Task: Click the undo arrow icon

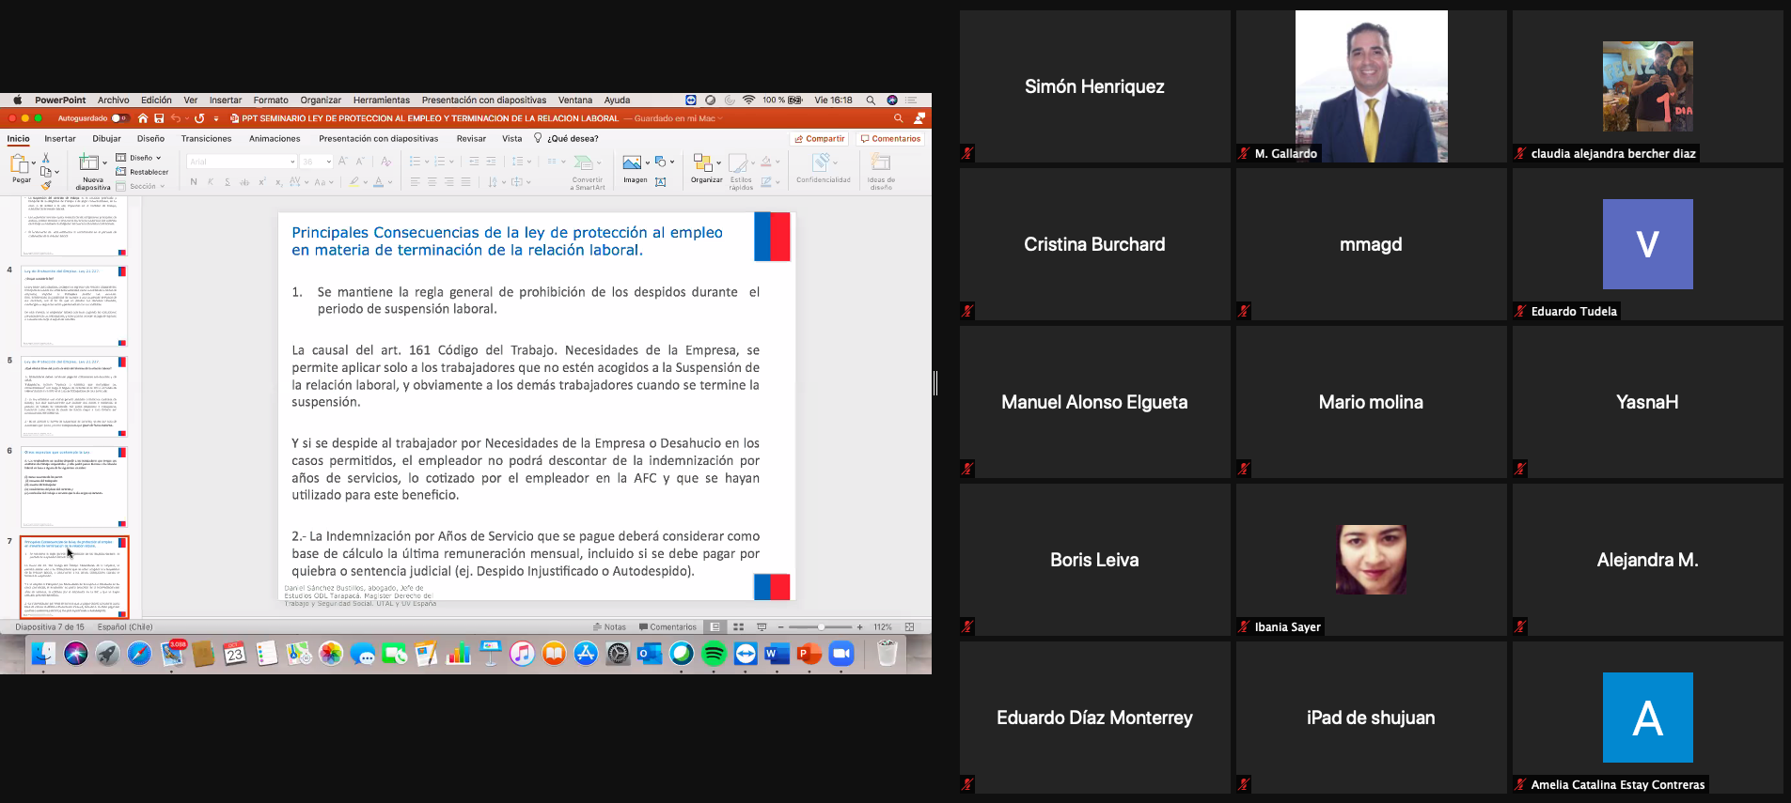Action: 176,118
